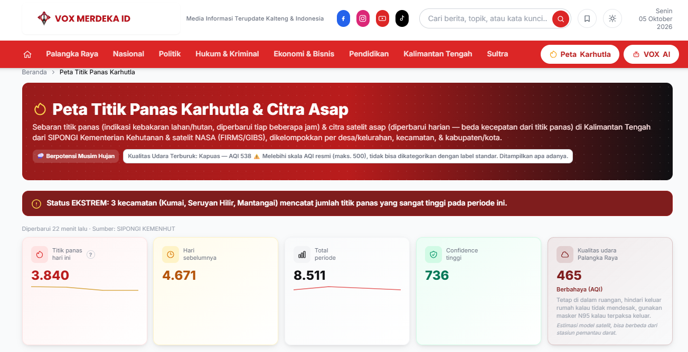This screenshot has width=688, height=352.
Task: Click the Berbahaya (AQI) label
Action: tap(579, 289)
